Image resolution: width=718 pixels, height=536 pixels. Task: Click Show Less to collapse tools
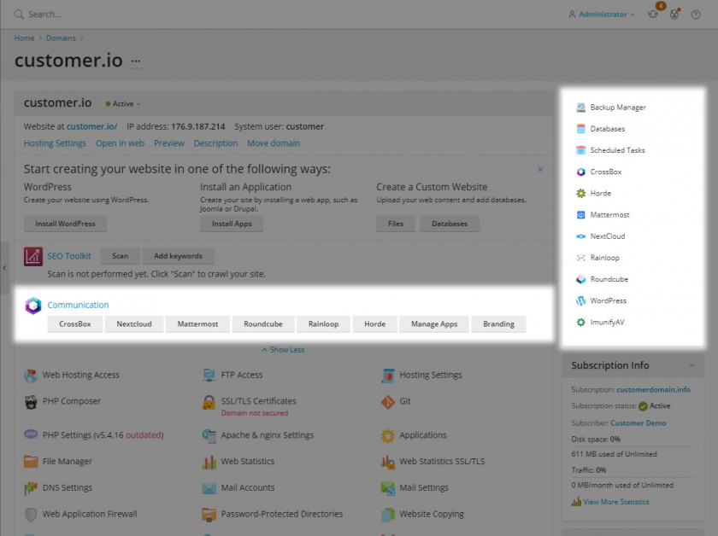tap(283, 350)
